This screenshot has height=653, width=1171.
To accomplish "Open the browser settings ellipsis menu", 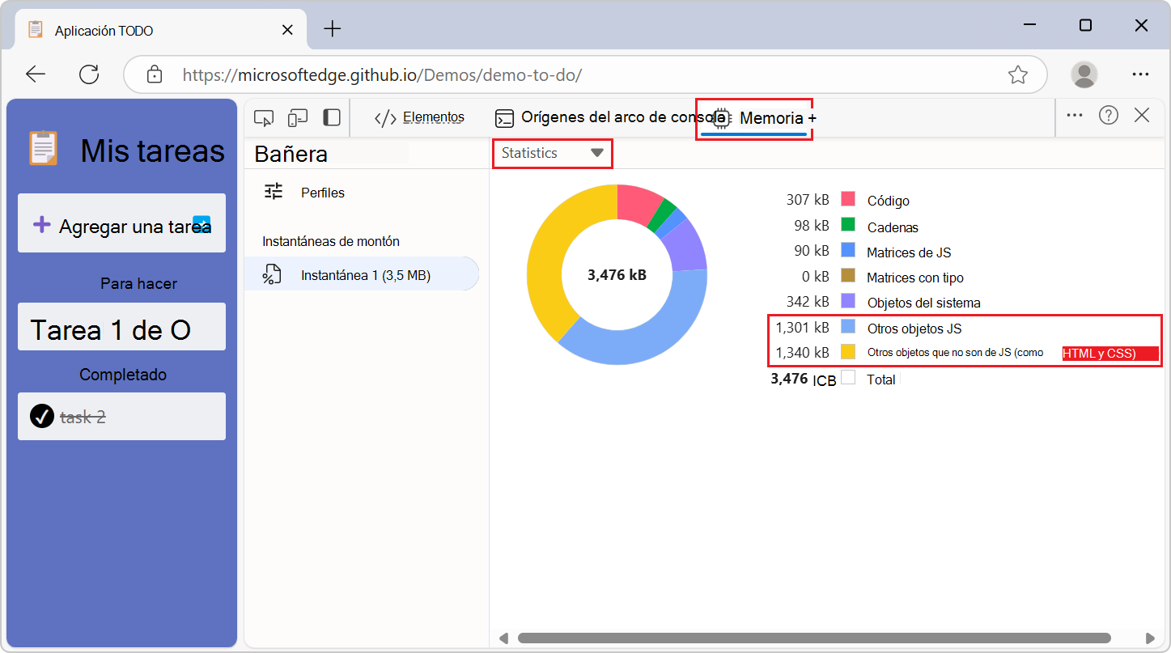I will click(1141, 74).
